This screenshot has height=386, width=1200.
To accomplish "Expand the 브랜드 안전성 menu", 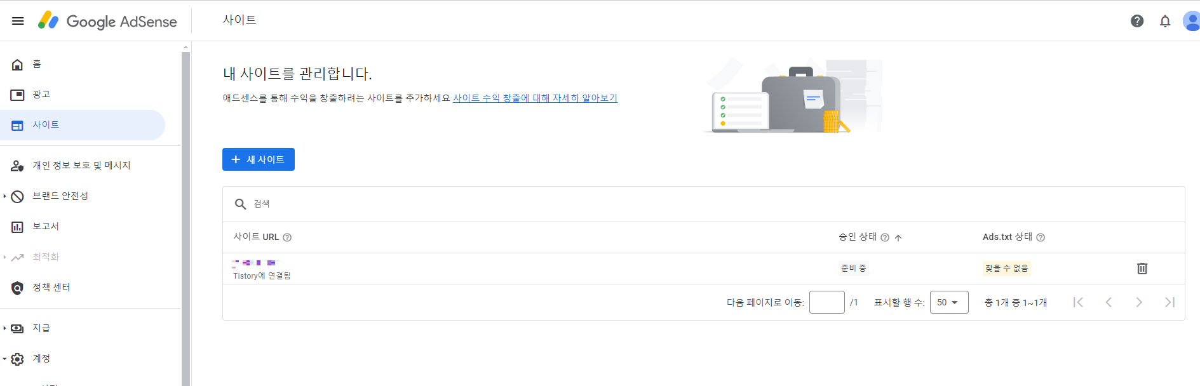I will click(x=4, y=196).
